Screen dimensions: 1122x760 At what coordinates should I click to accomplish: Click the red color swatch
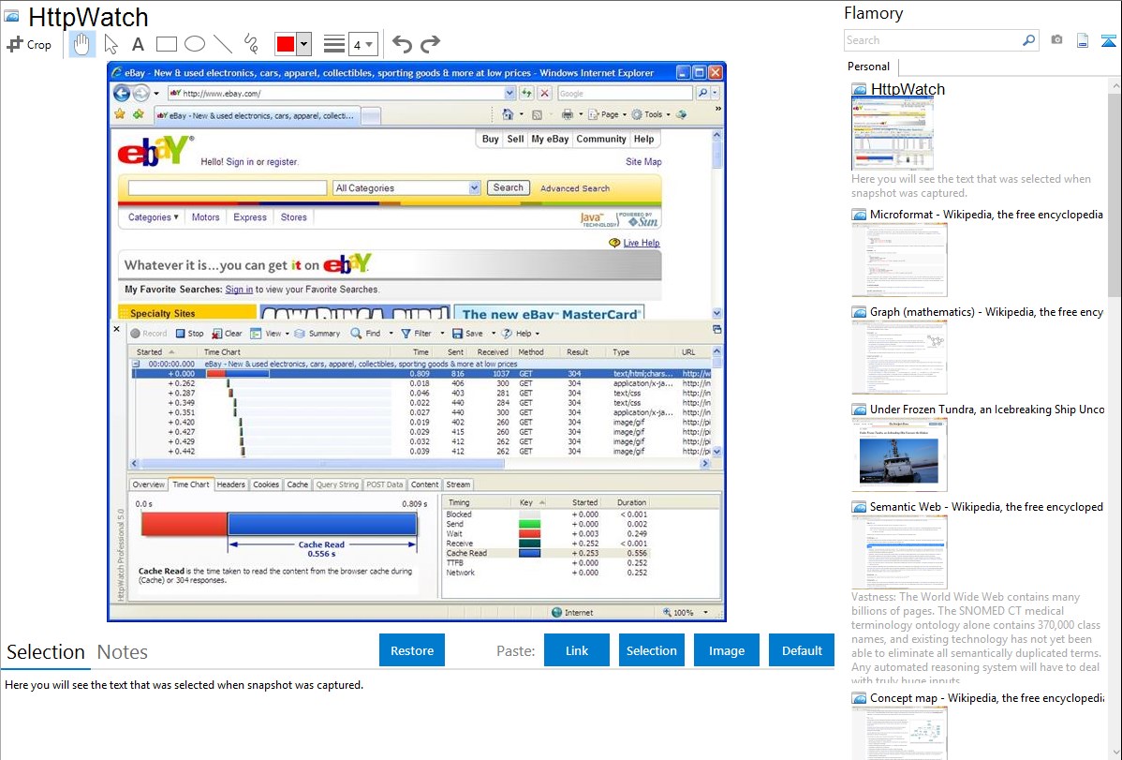coord(286,44)
